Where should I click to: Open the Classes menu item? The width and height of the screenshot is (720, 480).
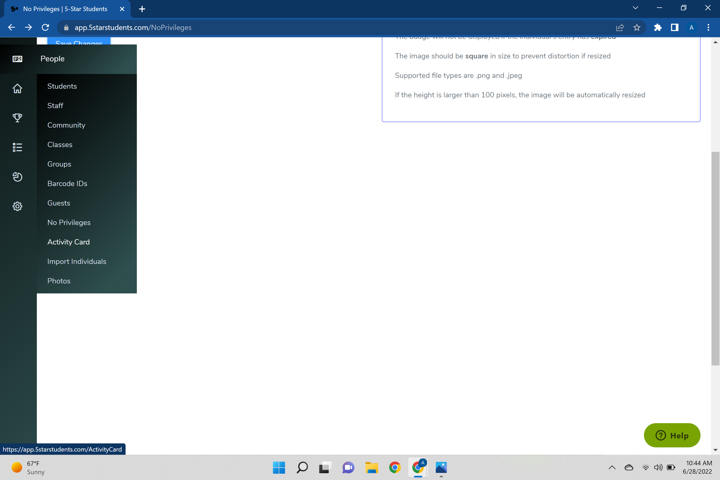click(x=60, y=144)
